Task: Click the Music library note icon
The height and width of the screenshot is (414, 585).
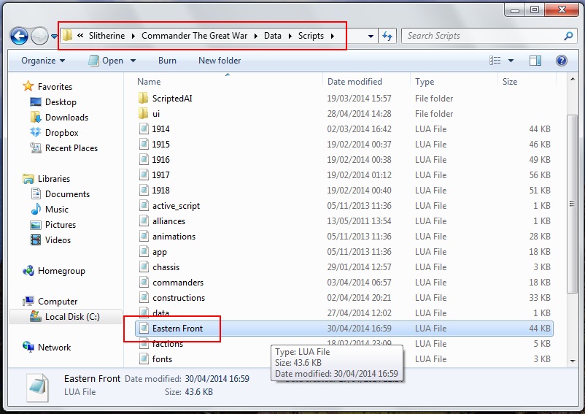Action: coord(36,209)
